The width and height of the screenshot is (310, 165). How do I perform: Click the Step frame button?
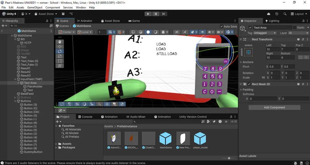coord(164,14)
